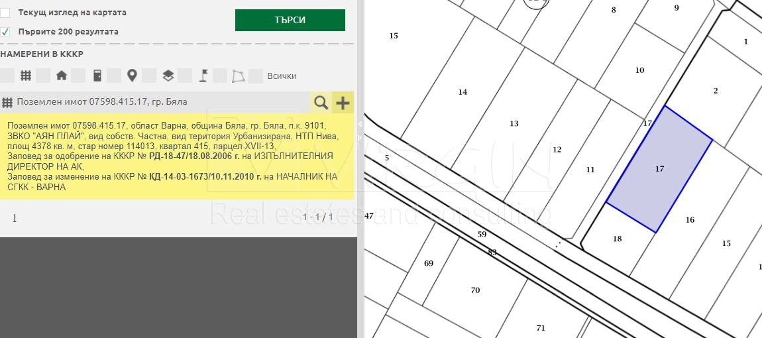Uncheck Първите 200 резултата option
762x338 pixels.
(x=5, y=32)
